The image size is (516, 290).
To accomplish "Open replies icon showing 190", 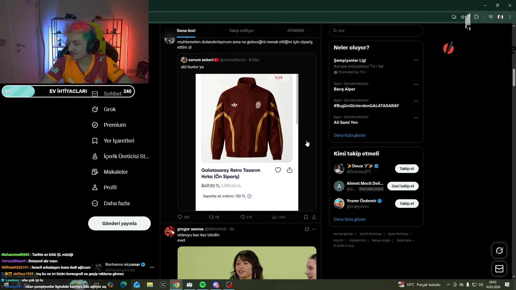I will point(183,217).
